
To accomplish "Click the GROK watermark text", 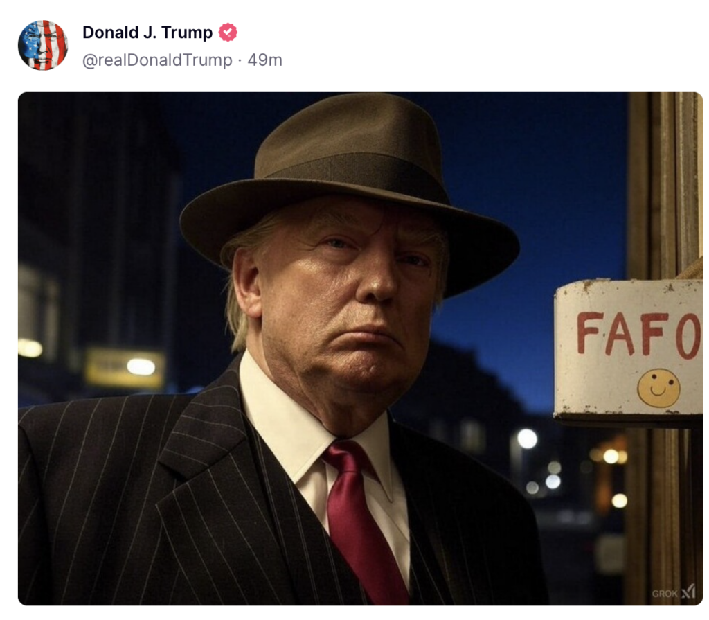I will tap(665, 593).
